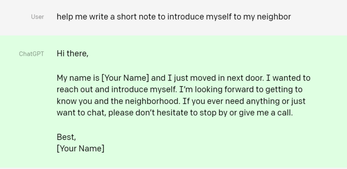Image resolution: width=347 pixels, height=169 pixels.
Task: Click the phrase "moved in next door."
Action: click(x=227, y=78)
